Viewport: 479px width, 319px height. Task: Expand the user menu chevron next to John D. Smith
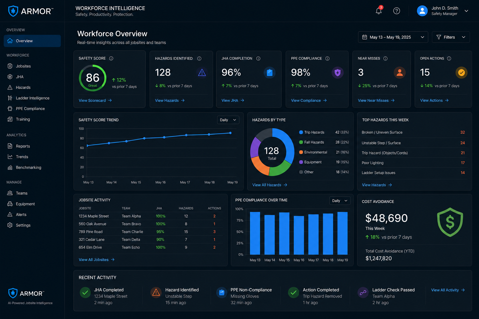pos(467,11)
